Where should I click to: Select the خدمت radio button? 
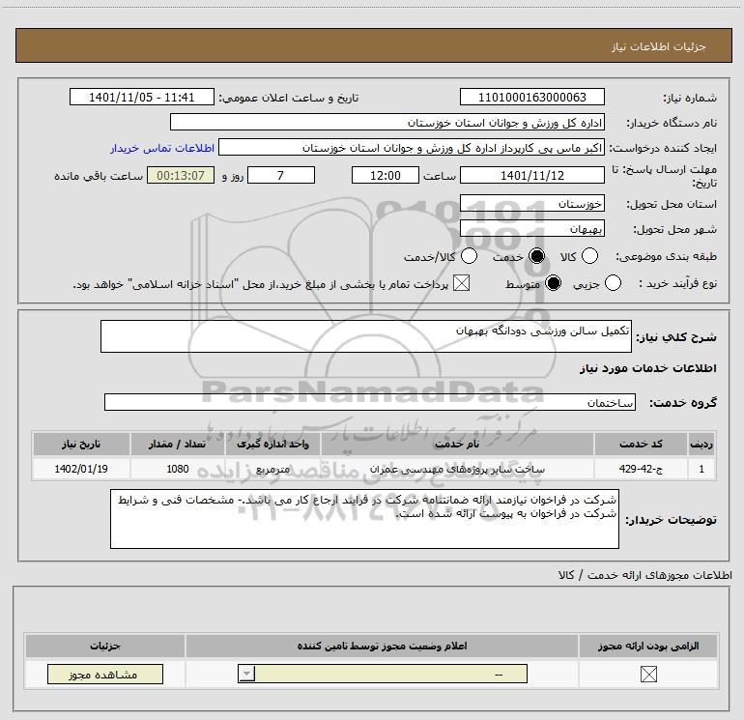click(536, 256)
